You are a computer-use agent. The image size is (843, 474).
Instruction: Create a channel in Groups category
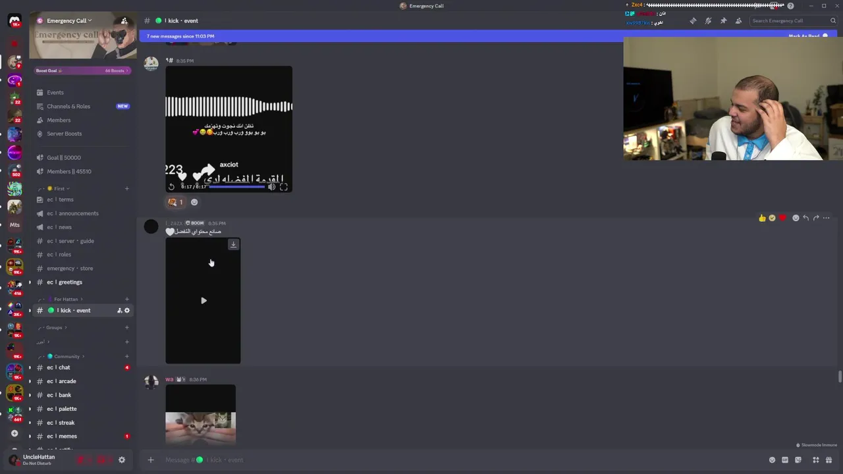tap(127, 327)
